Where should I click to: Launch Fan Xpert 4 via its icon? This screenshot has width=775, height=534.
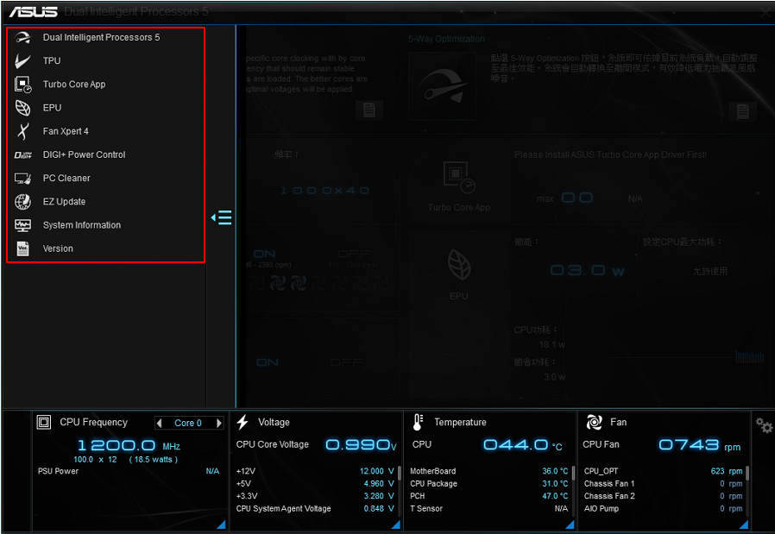(x=22, y=131)
